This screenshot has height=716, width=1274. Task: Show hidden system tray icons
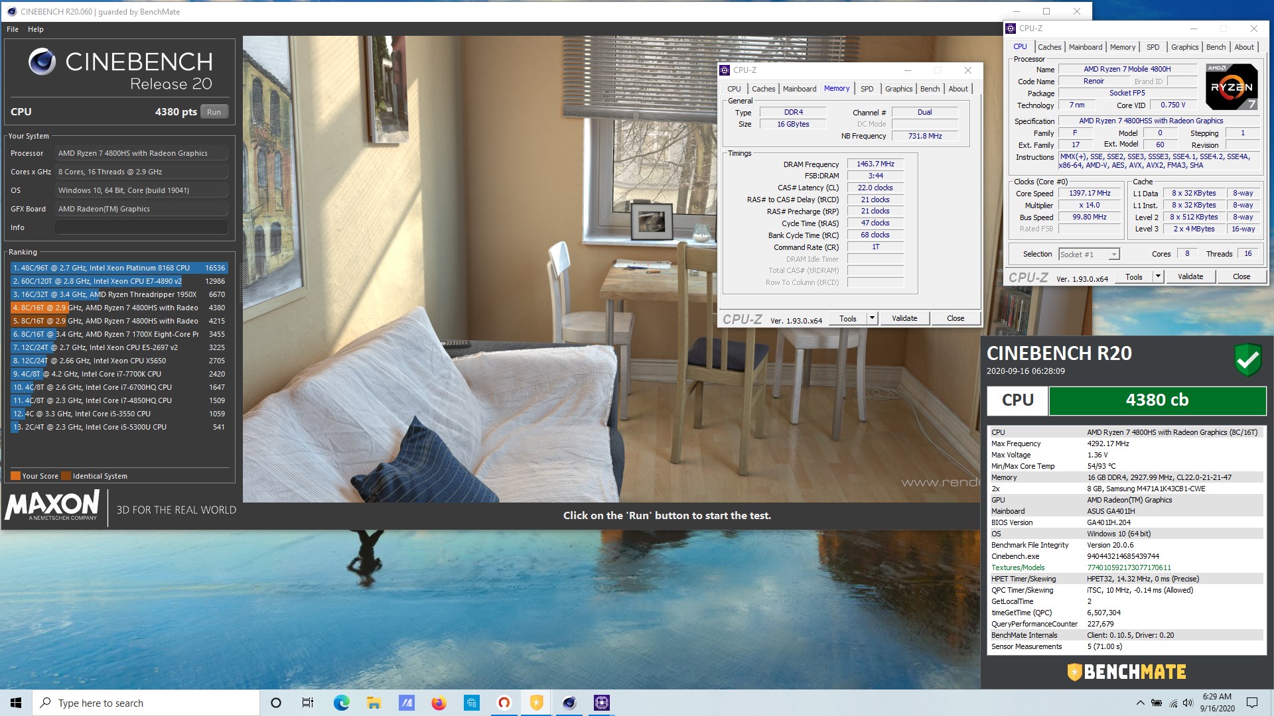(1140, 703)
